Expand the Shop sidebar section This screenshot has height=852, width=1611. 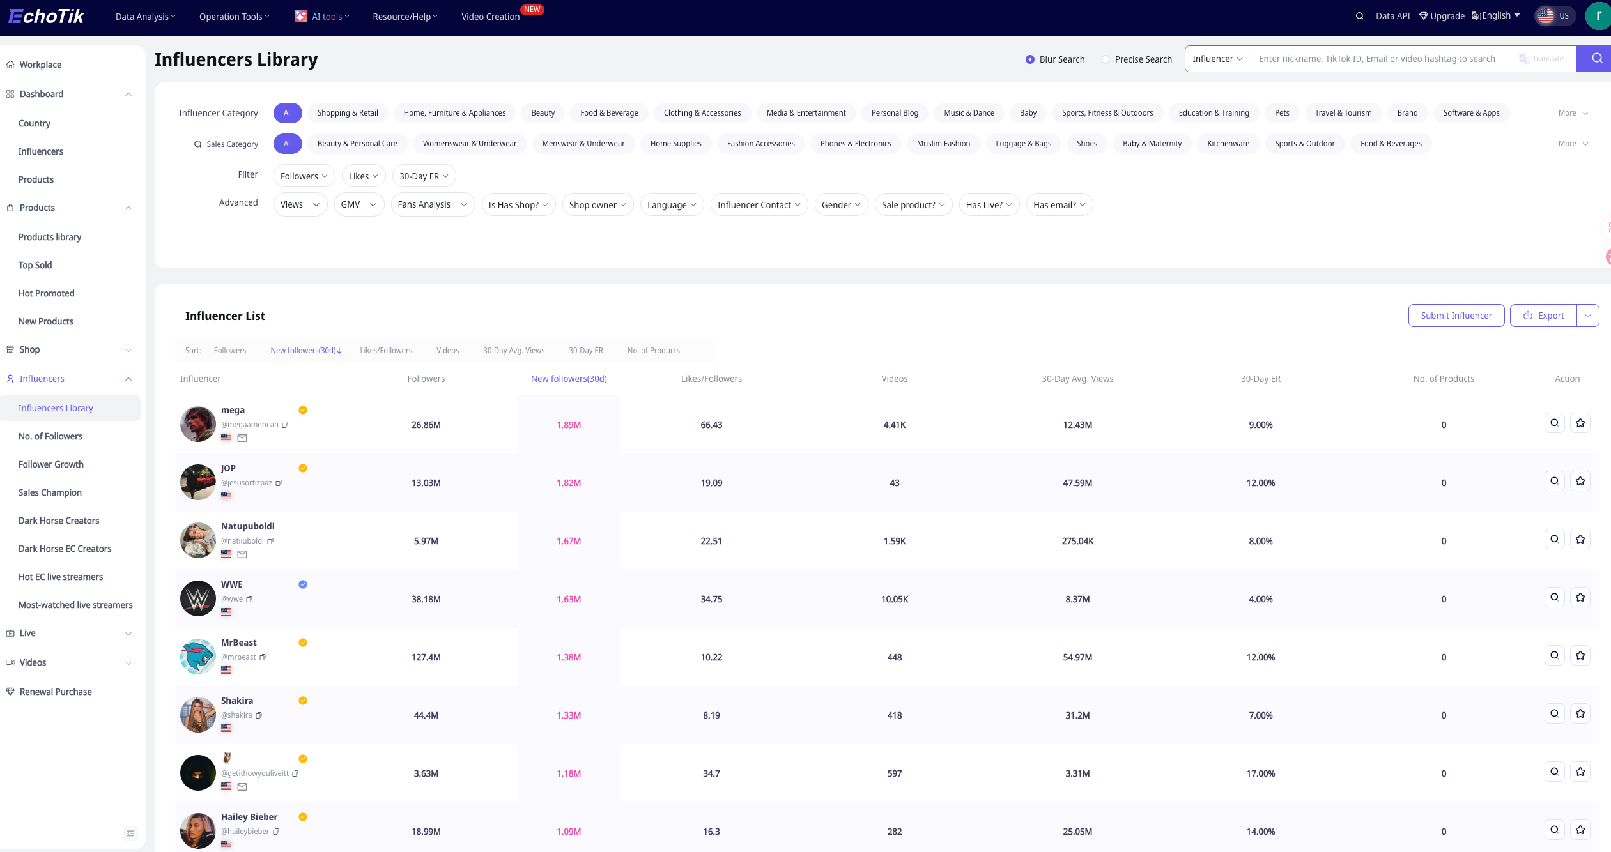[x=128, y=349]
